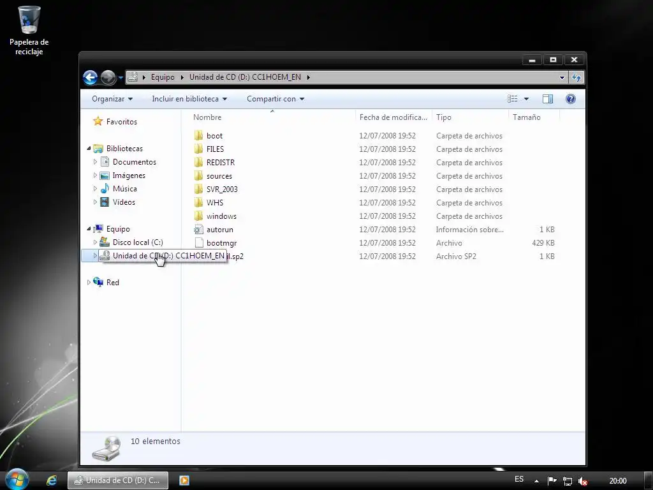Select Equipo in the address bar path
This screenshot has width=653, height=490.
pos(163,77)
